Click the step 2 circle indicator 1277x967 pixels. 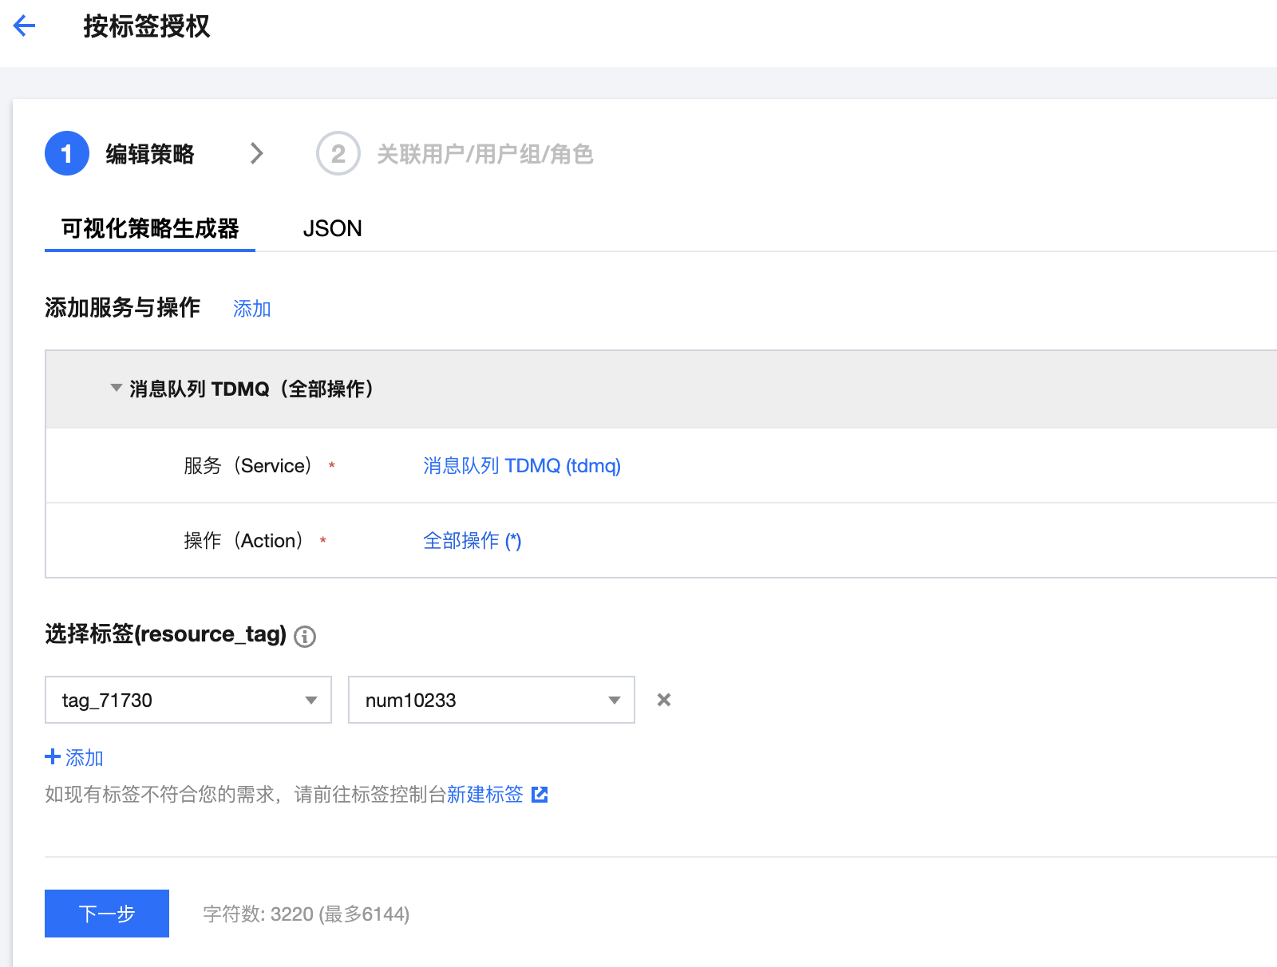[338, 153]
